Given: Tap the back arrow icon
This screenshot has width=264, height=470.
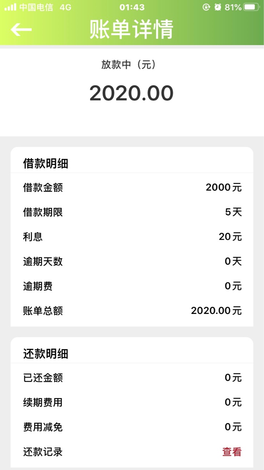Looking at the screenshot, I should (x=21, y=29).
